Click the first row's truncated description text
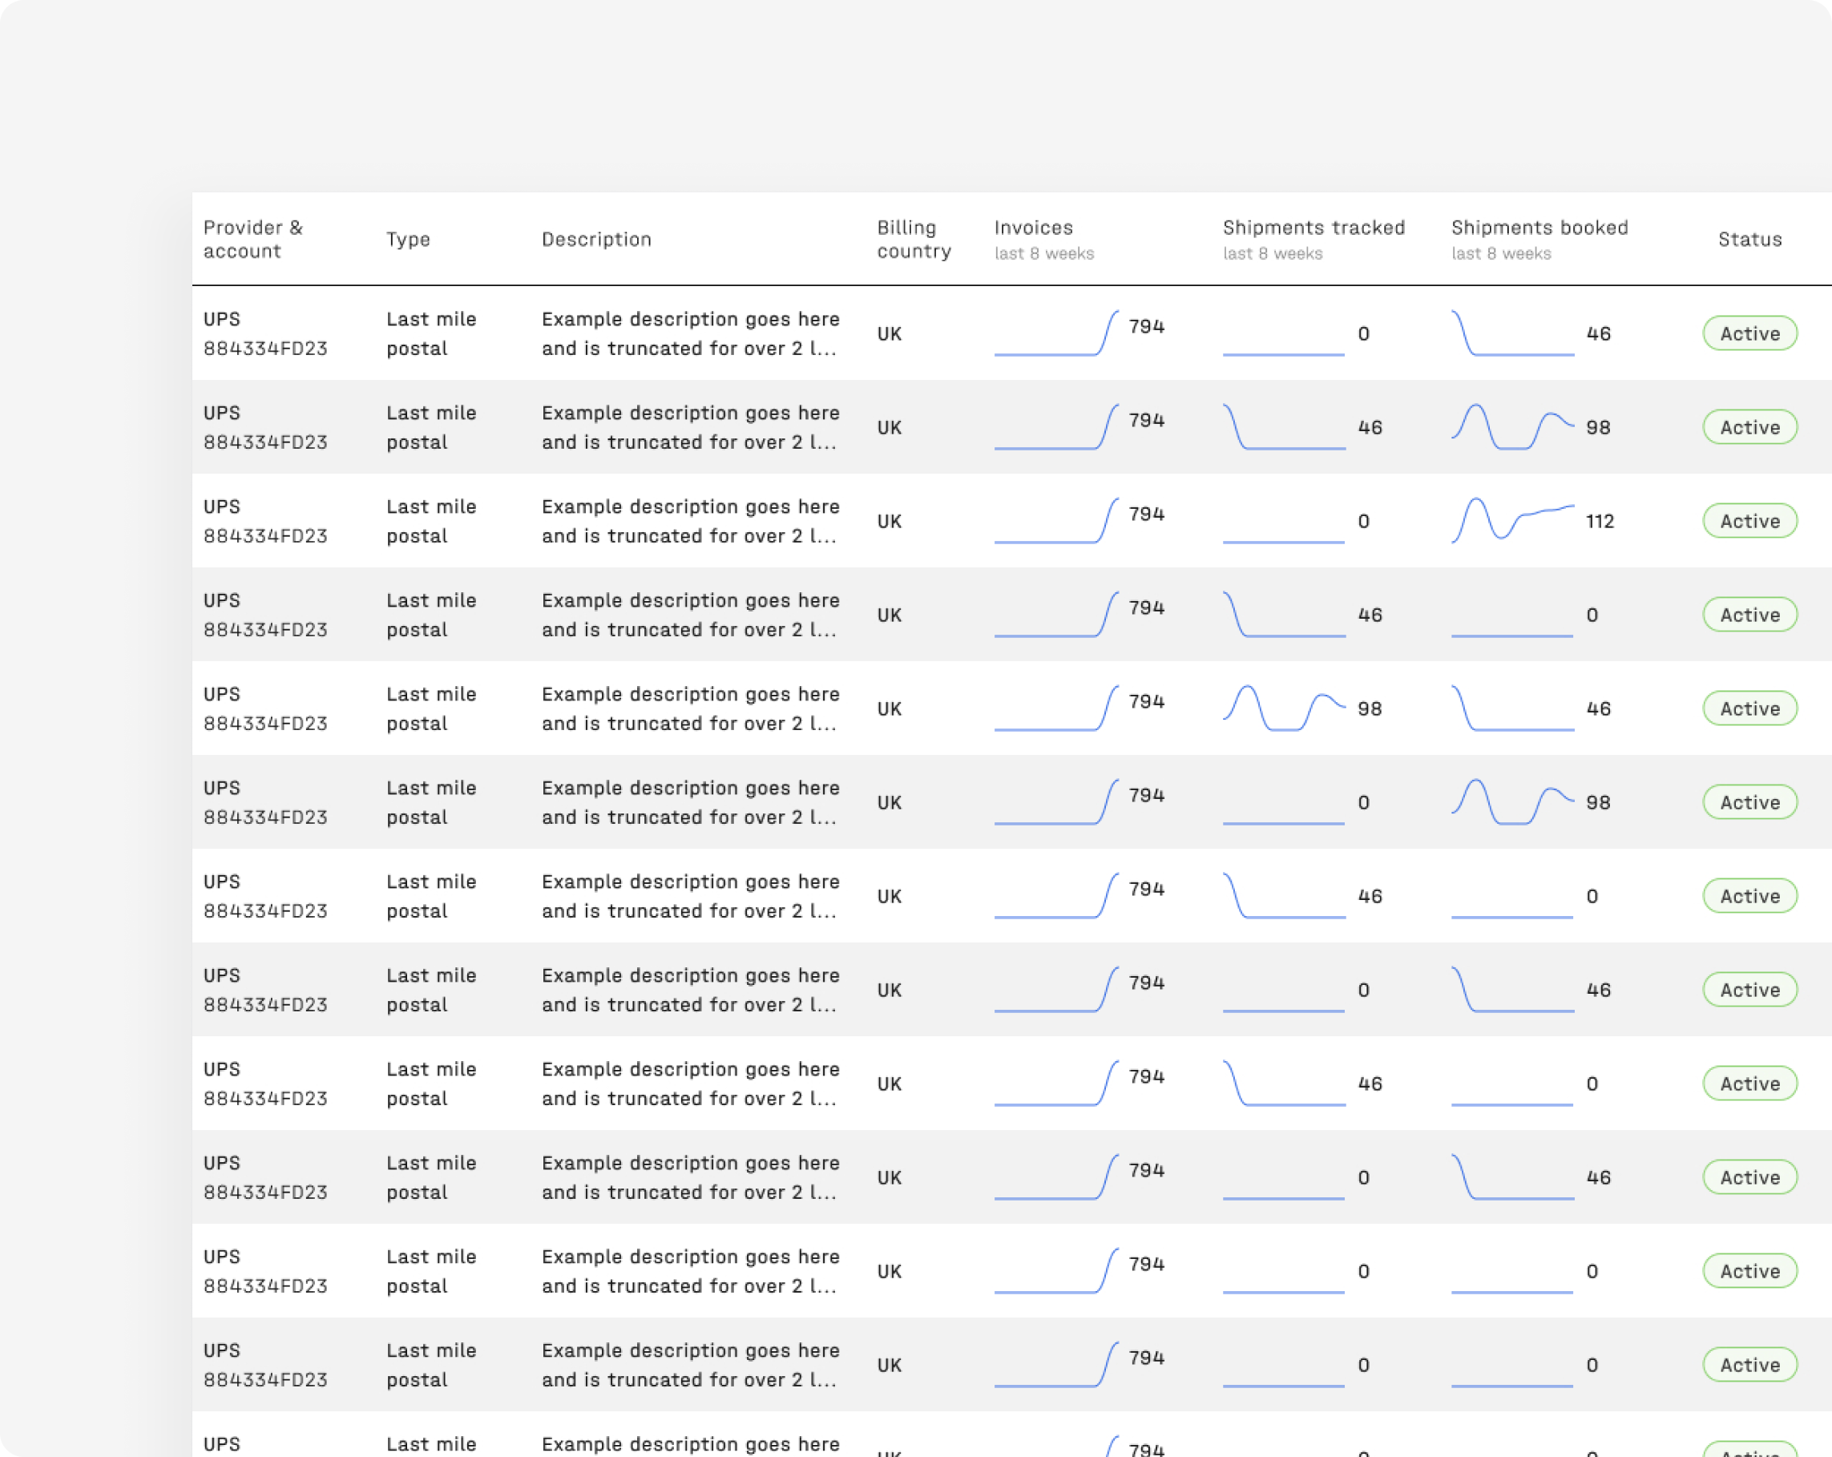Viewport: 1832px width, 1457px height. (x=690, y=334)
